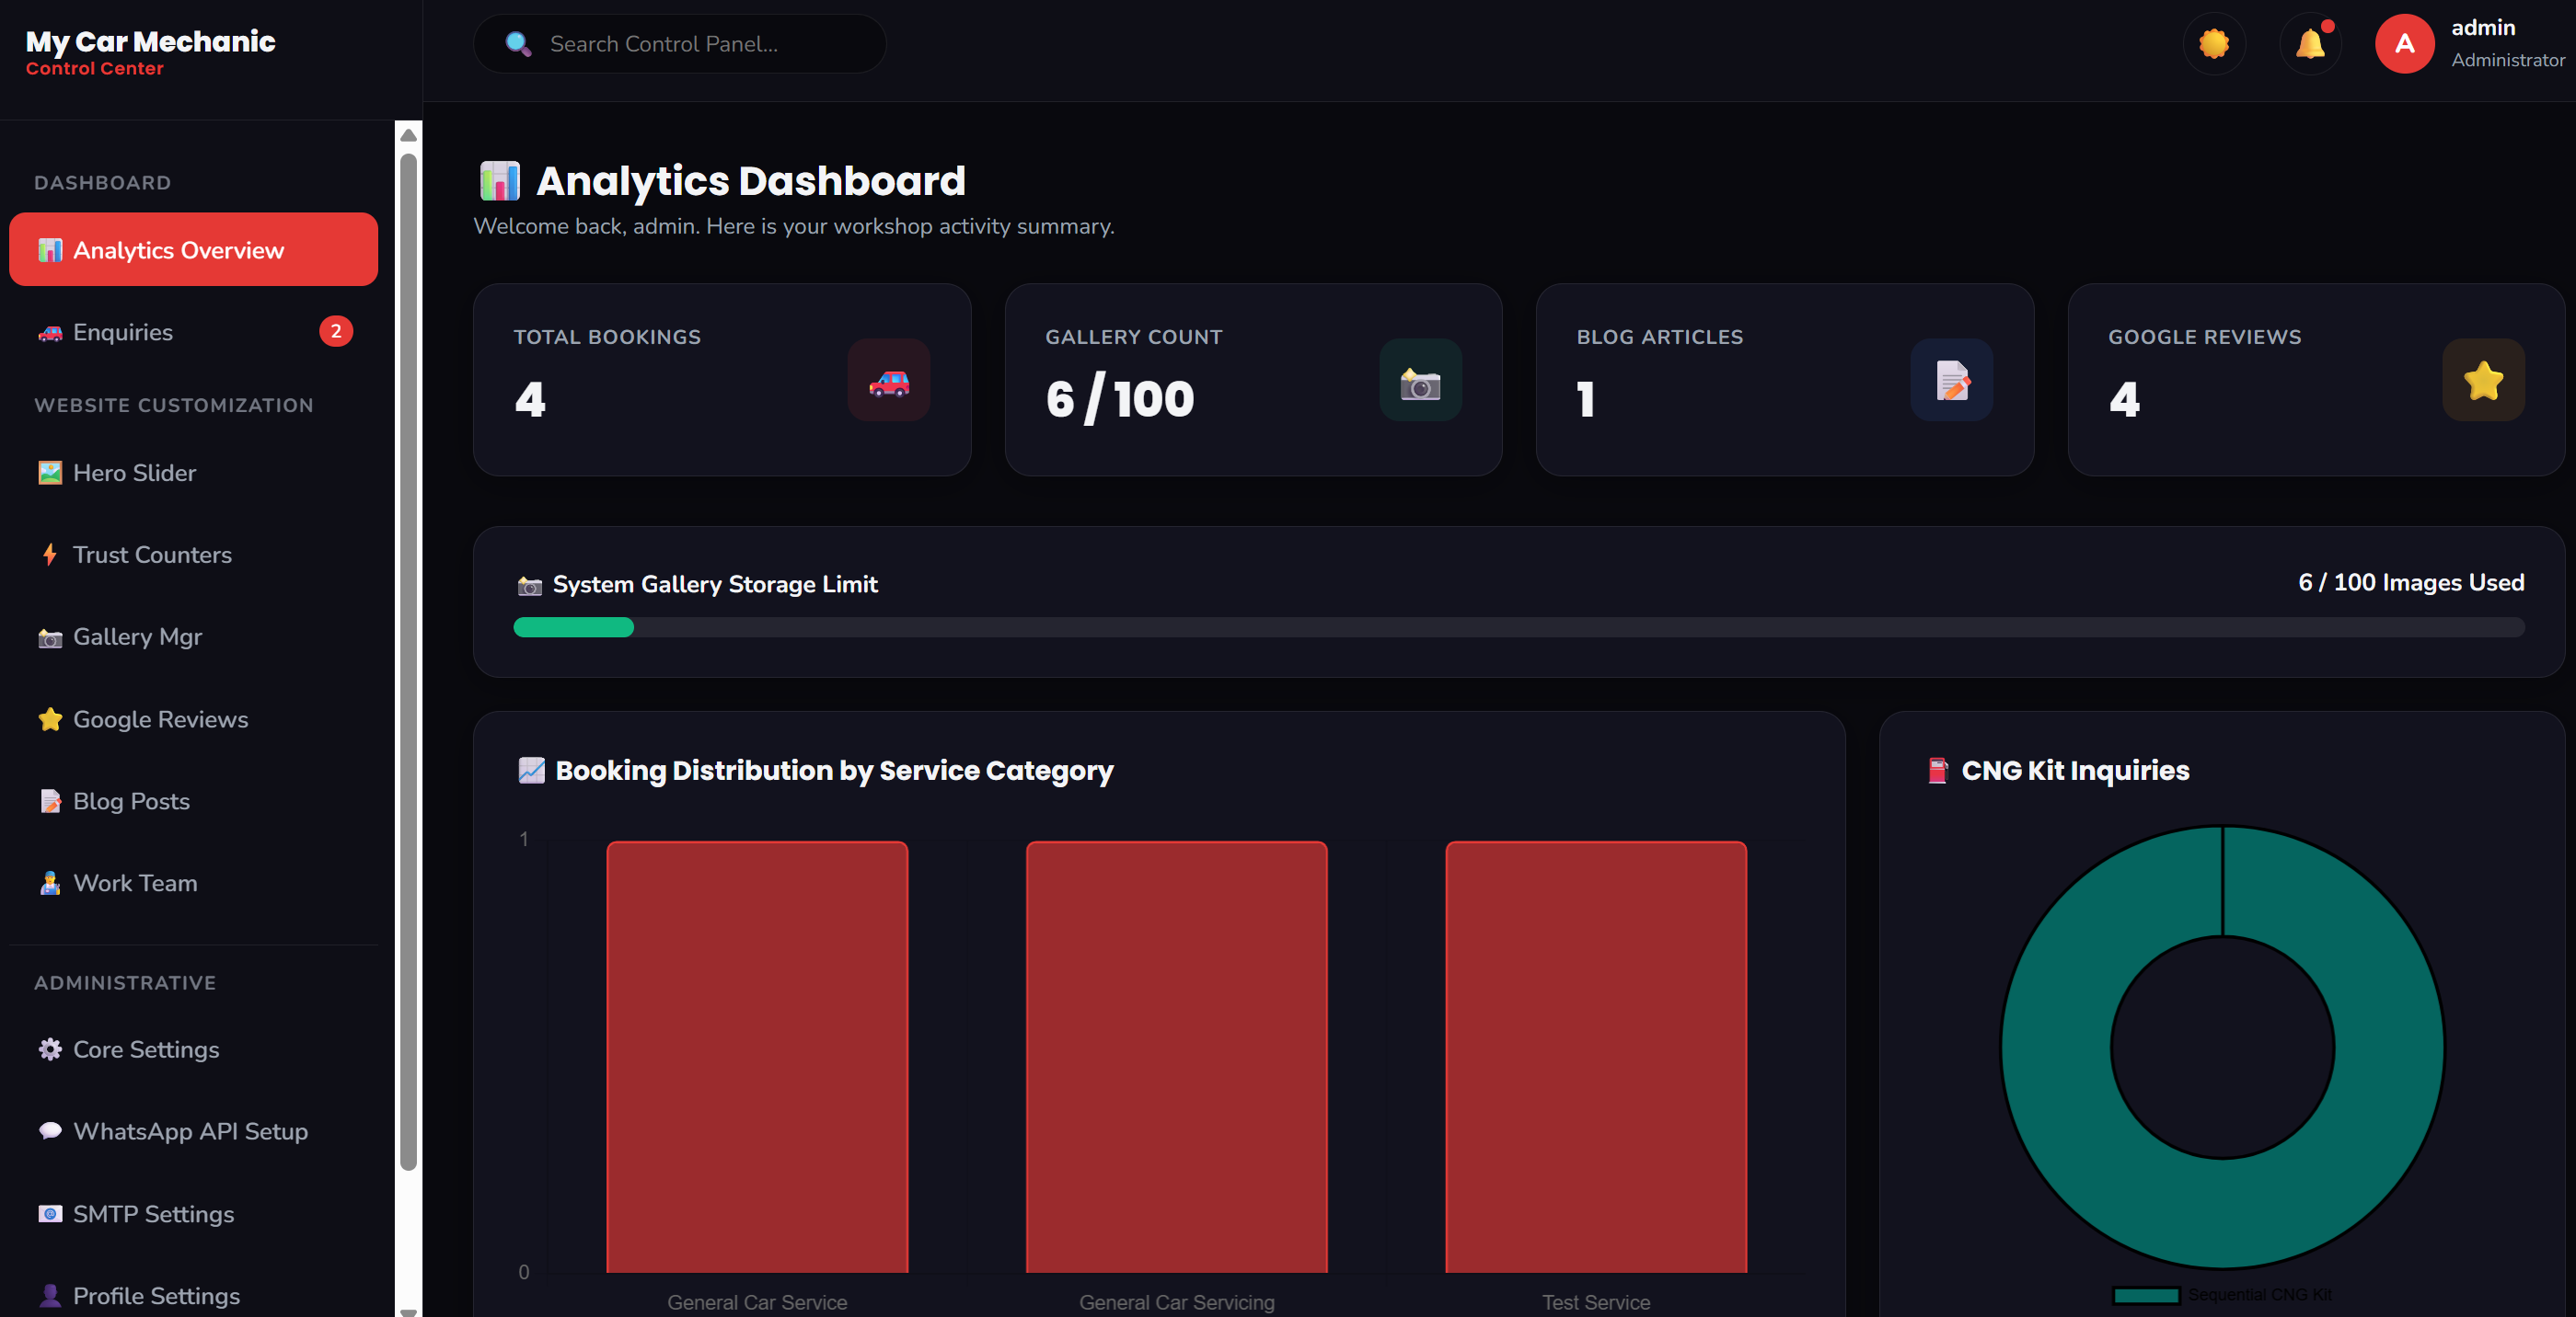Open WhatsApp API Setup
The width and height of the screenshot is (2576, 1317).
[x=193, y=1131]
